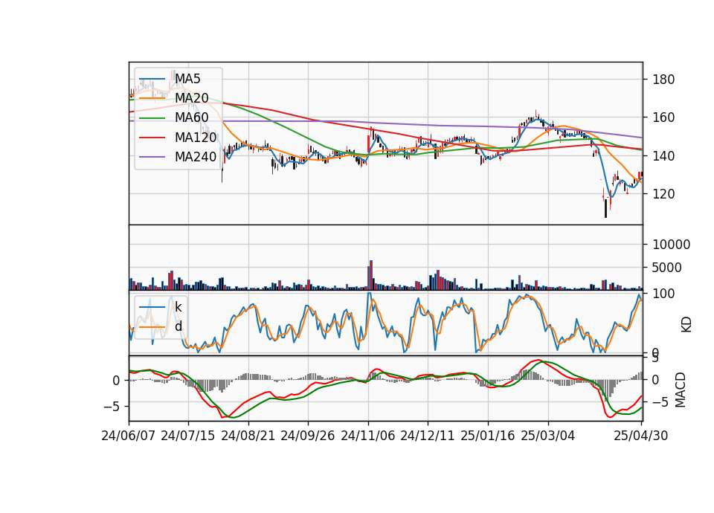
Task: Click the 5000 volume axis tick label
Action: click(666, 268)
